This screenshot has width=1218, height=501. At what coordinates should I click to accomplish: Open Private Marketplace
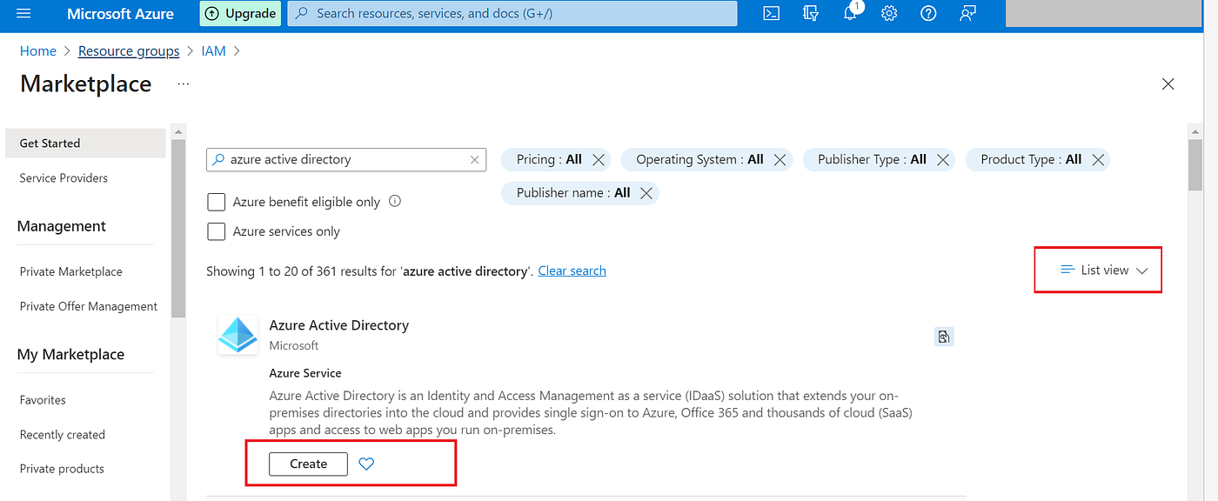(x=71, y=272)
